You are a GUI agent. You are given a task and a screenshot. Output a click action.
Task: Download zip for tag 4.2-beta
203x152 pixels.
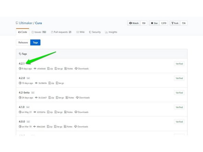(x=51, y=98)
